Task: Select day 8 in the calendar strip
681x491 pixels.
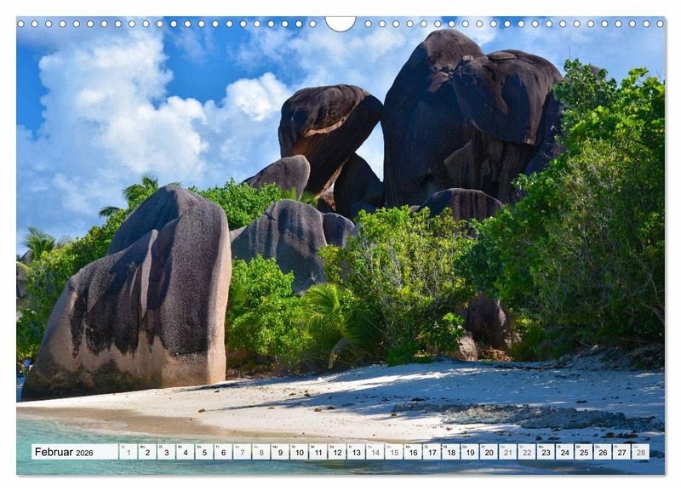Action: point(261,452)
